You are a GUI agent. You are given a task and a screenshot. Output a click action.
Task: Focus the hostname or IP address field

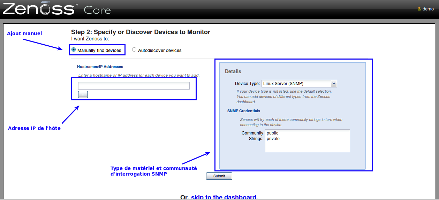[134, 86]
